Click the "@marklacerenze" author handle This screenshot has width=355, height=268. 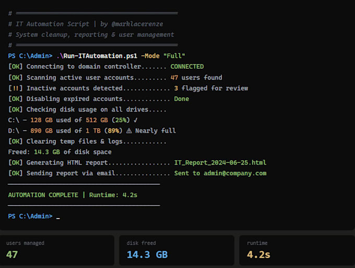coord(137,24)
